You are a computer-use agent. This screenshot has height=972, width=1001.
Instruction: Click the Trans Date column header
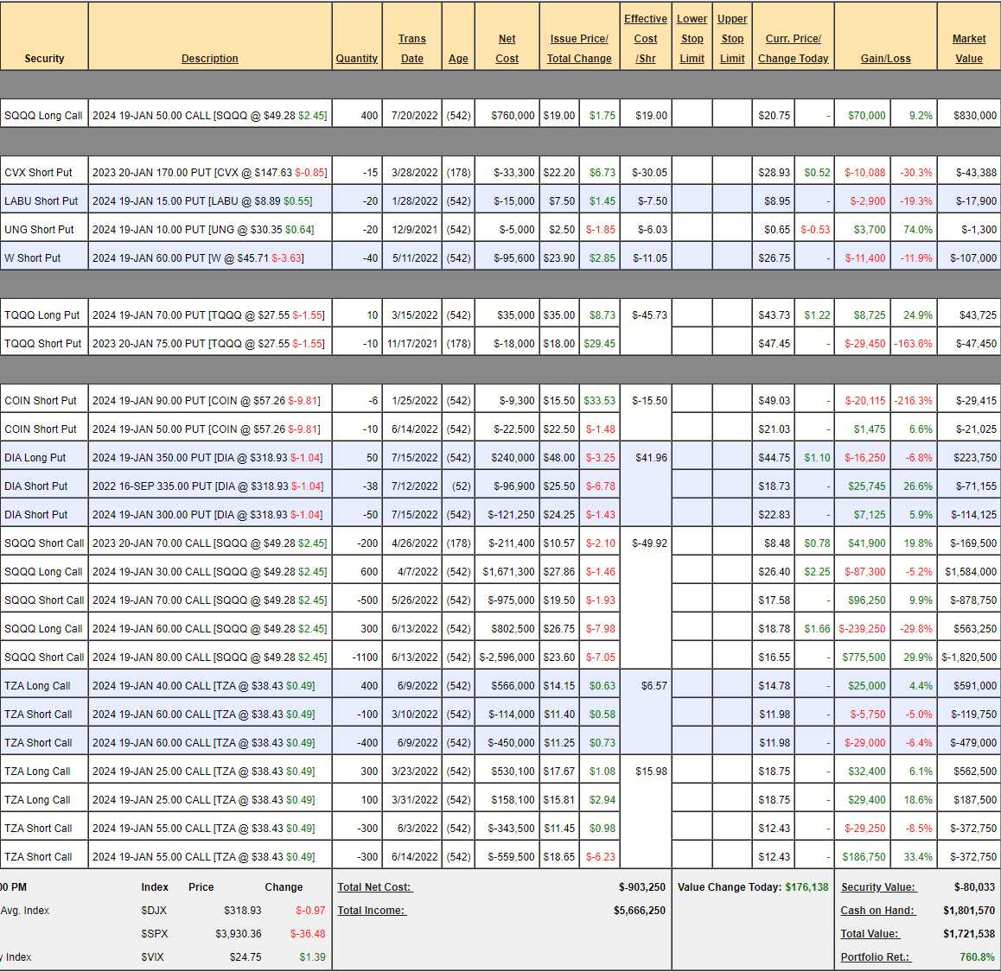[411, 48]
